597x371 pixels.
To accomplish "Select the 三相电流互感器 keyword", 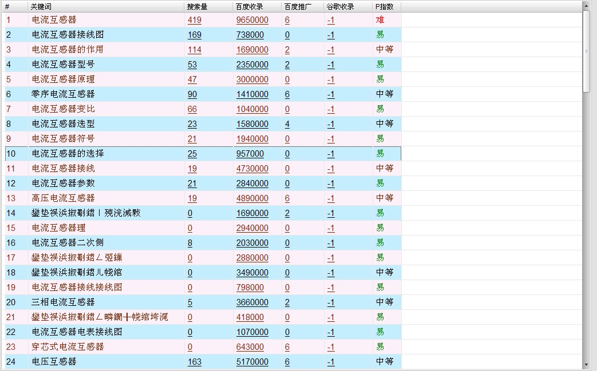I will coord(63,302).
